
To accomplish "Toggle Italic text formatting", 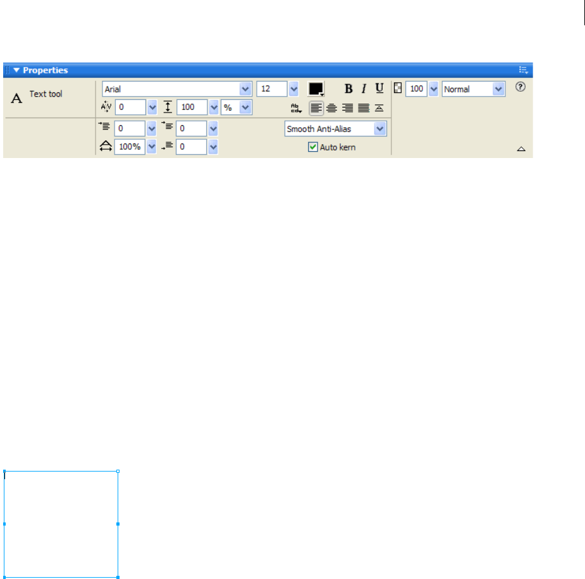I will coord(364,88).
